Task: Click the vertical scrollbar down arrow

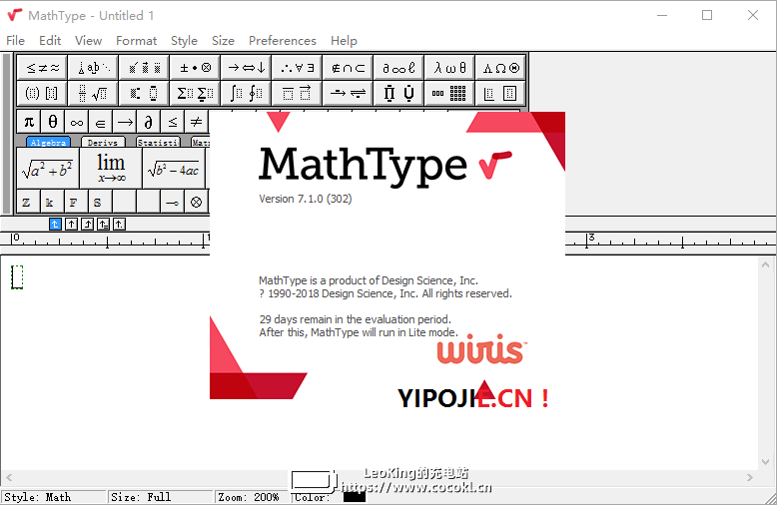Action: (766, 462)
